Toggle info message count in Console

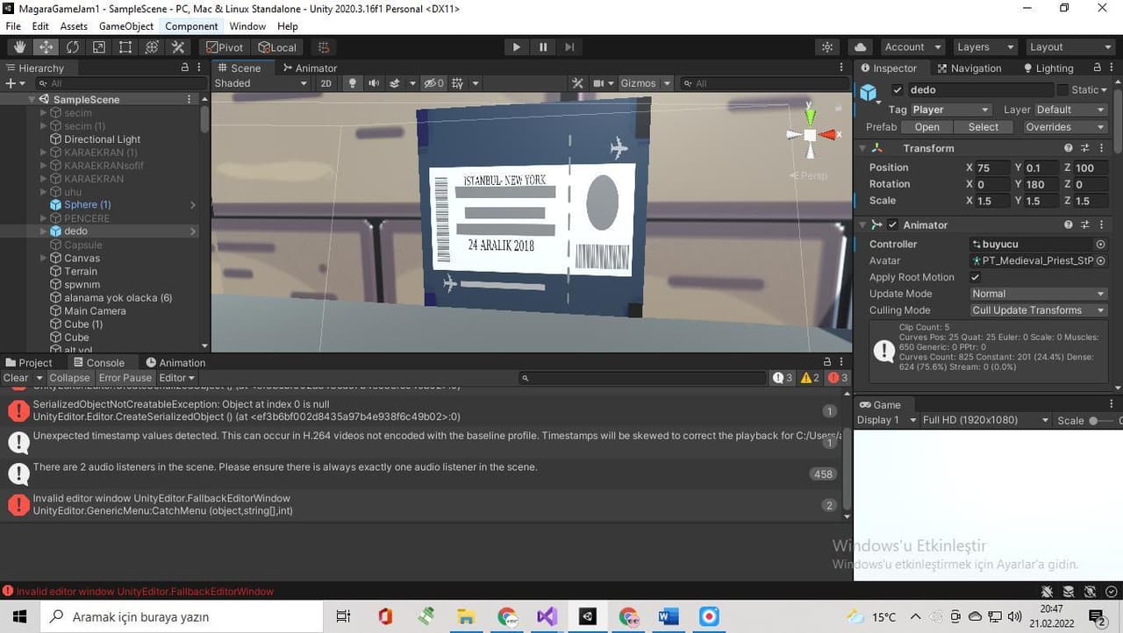coord(782,378)
